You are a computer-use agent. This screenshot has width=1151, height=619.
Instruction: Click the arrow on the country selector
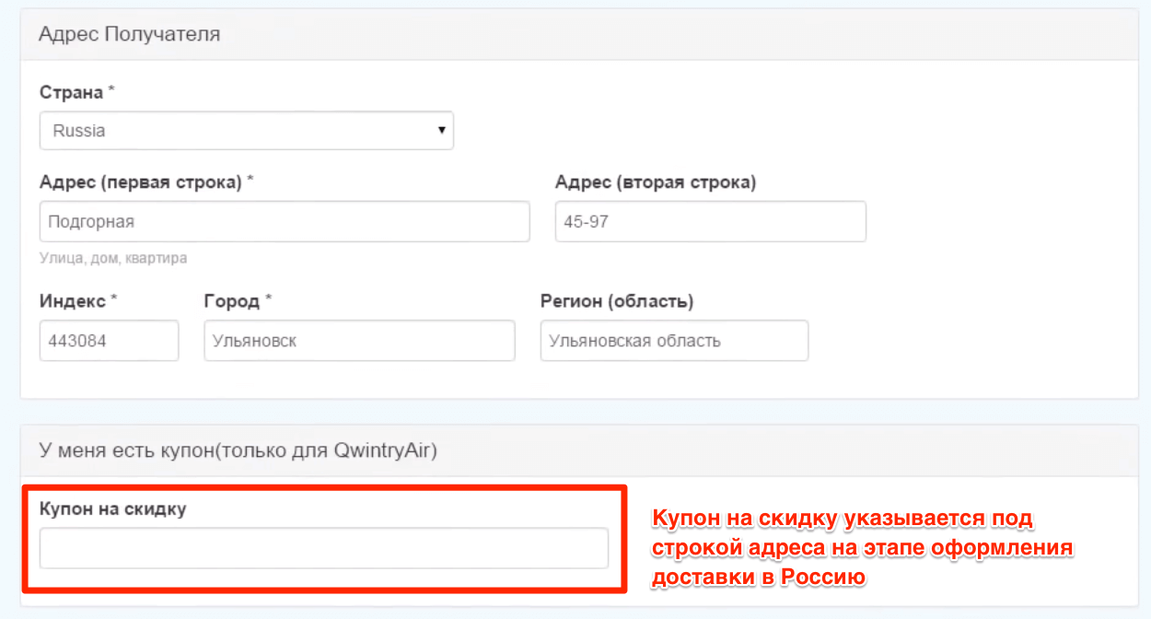442,131
